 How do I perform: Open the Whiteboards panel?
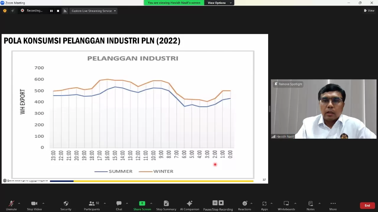(x=286, y=205)
